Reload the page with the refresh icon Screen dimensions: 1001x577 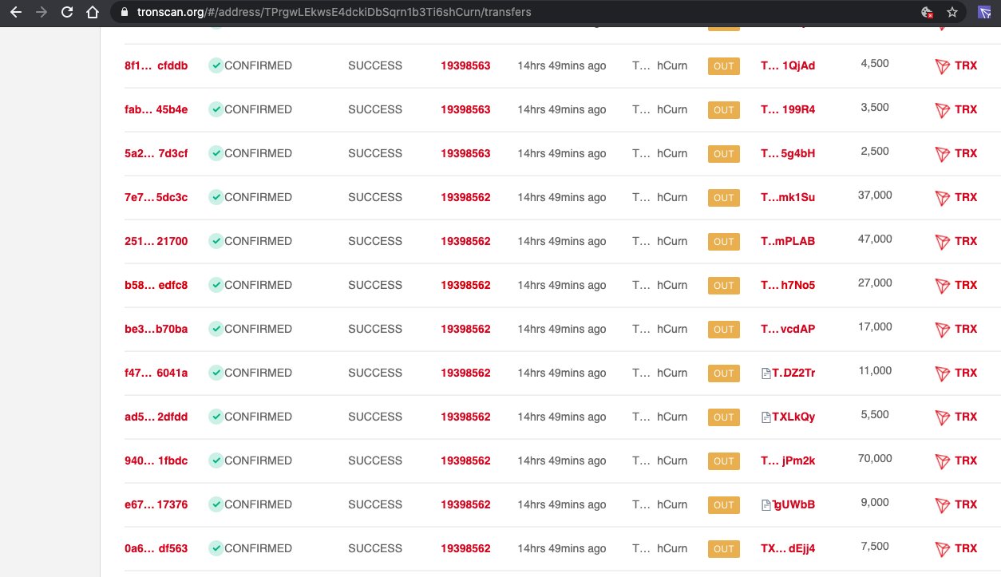tap(67, 13)
